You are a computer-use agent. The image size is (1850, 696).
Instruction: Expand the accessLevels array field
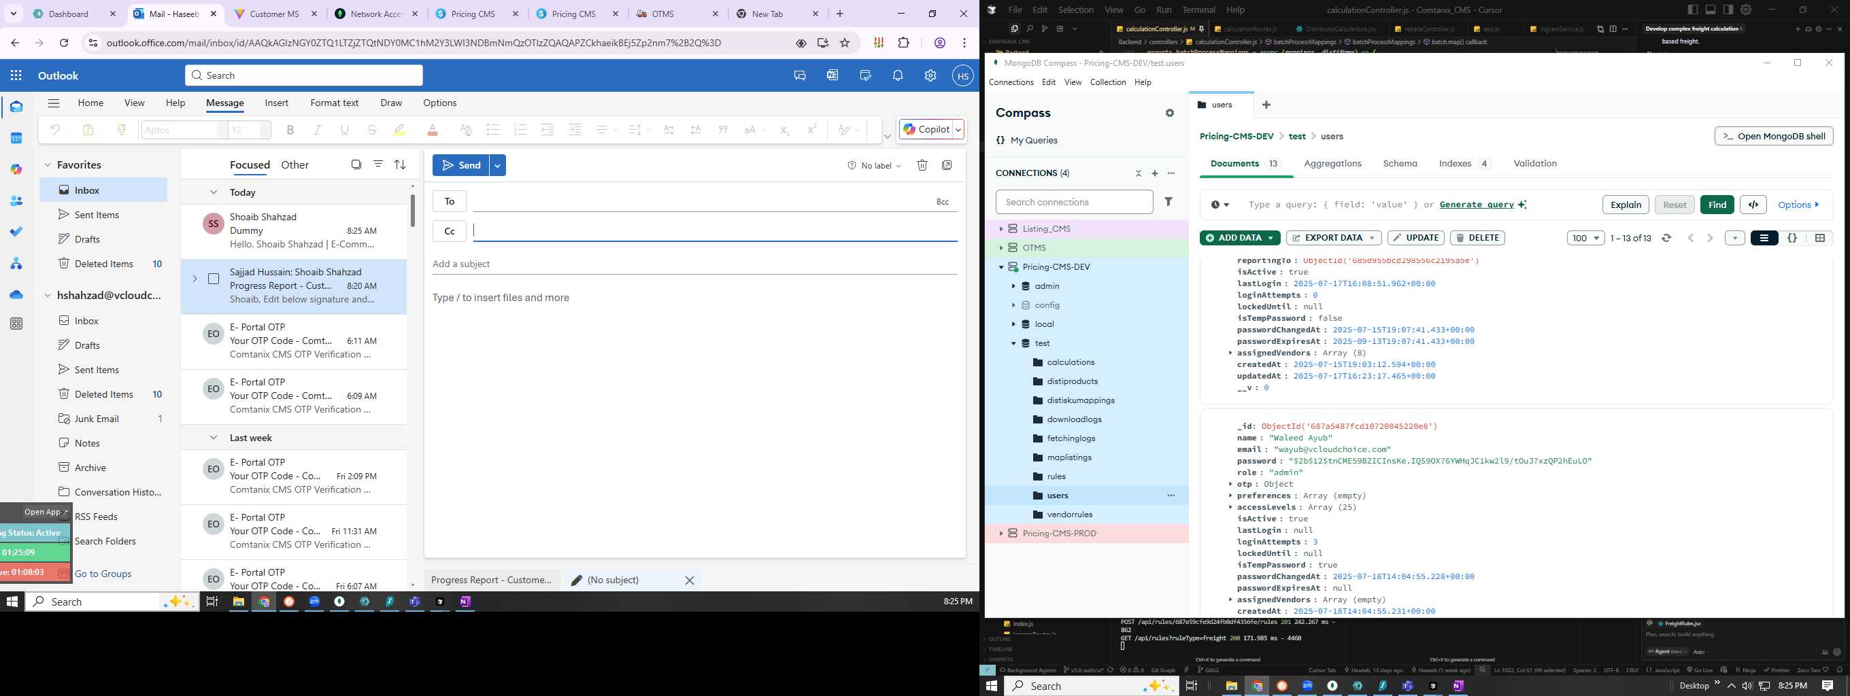coord(1230,507)
